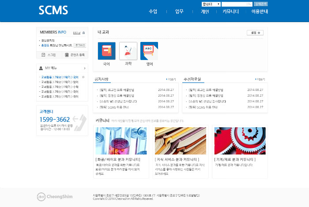Click the MY 메뉴 person icon
Viewport: 309px width, 207px height.
coord(41,68)
